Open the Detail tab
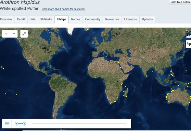This screenshot has width=191, height=131. (21, 19)
